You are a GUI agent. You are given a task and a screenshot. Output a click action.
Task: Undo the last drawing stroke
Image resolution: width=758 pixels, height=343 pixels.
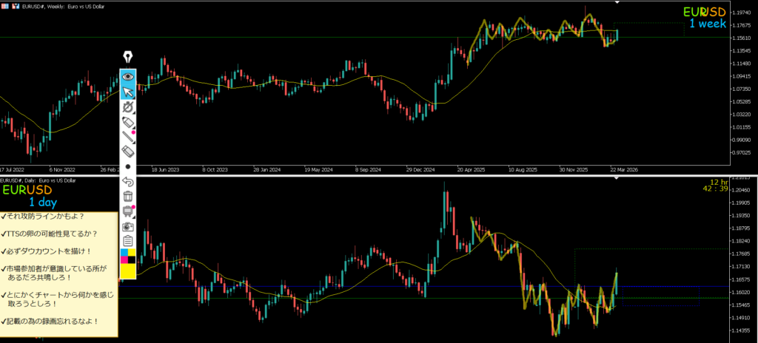[x=128, y=182]
